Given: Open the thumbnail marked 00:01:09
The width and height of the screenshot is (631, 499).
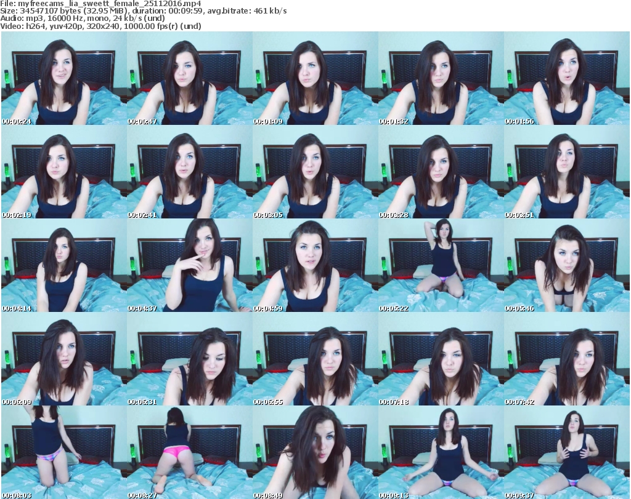Looking at the screenshot, I should click(315, 79).
